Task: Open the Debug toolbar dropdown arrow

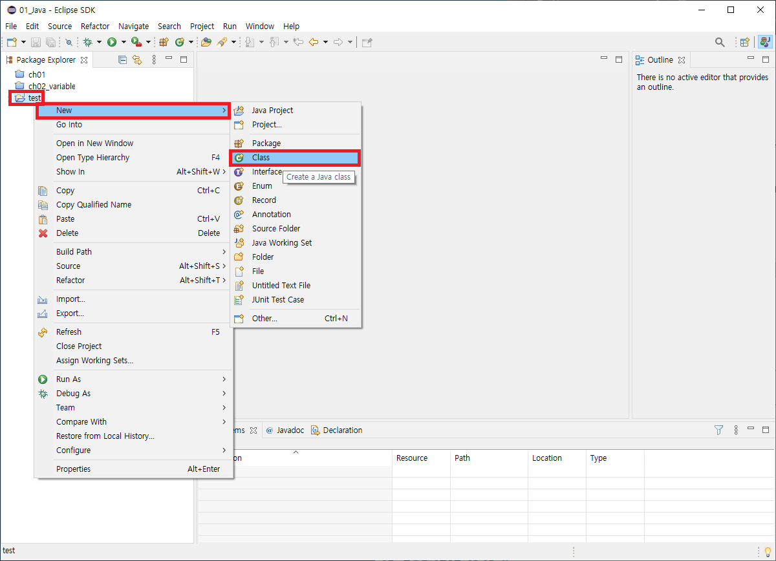Action: (x=100, y=42)
